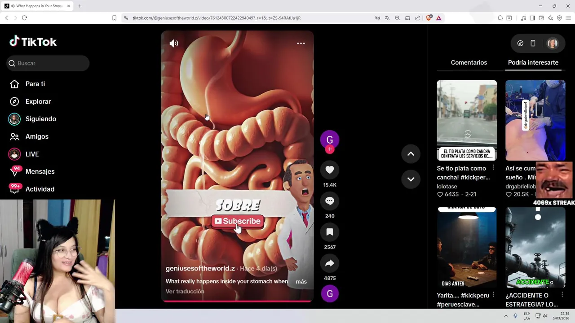Open the Explorar page
This screenshot has height=323, width=575.
pyautogui.click(x=31, y=101)
